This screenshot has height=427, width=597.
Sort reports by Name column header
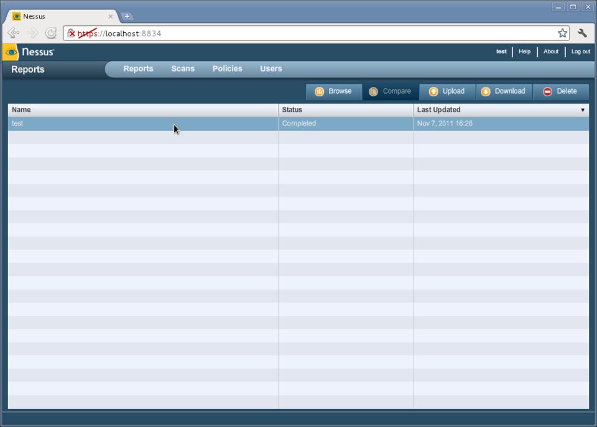point(21,110)
